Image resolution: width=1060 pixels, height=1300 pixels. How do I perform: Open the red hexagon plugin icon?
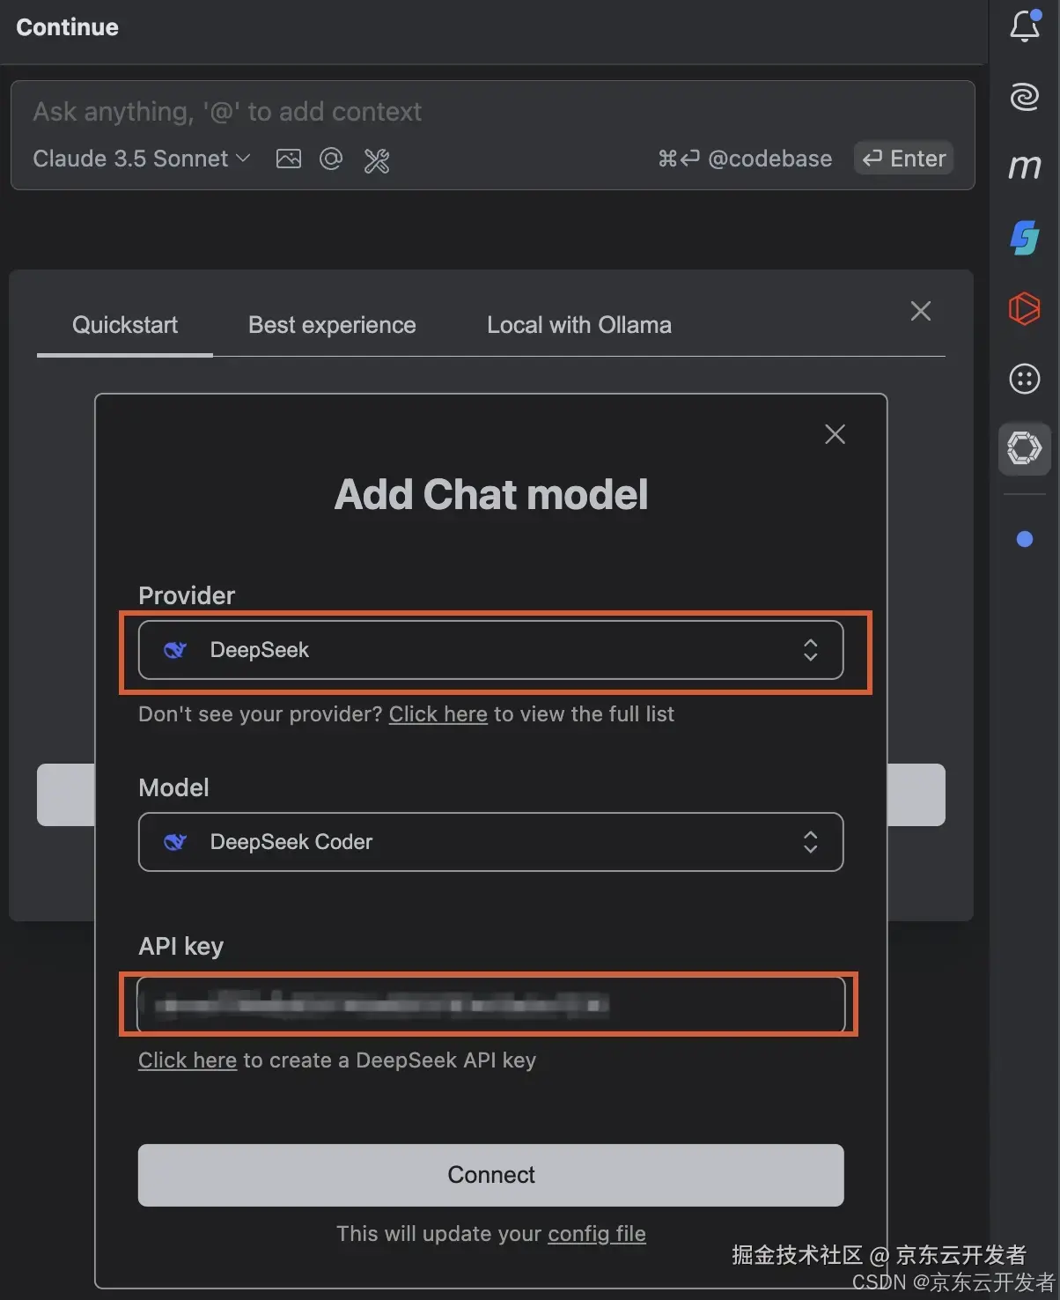click(1025, 308)
